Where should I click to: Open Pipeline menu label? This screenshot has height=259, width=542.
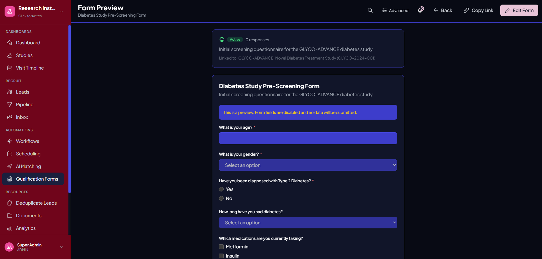[25, 104]
